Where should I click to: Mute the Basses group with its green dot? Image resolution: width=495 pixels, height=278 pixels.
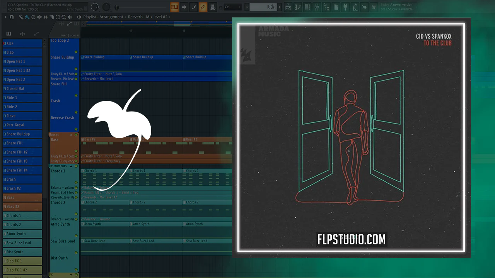coord(76,135)
